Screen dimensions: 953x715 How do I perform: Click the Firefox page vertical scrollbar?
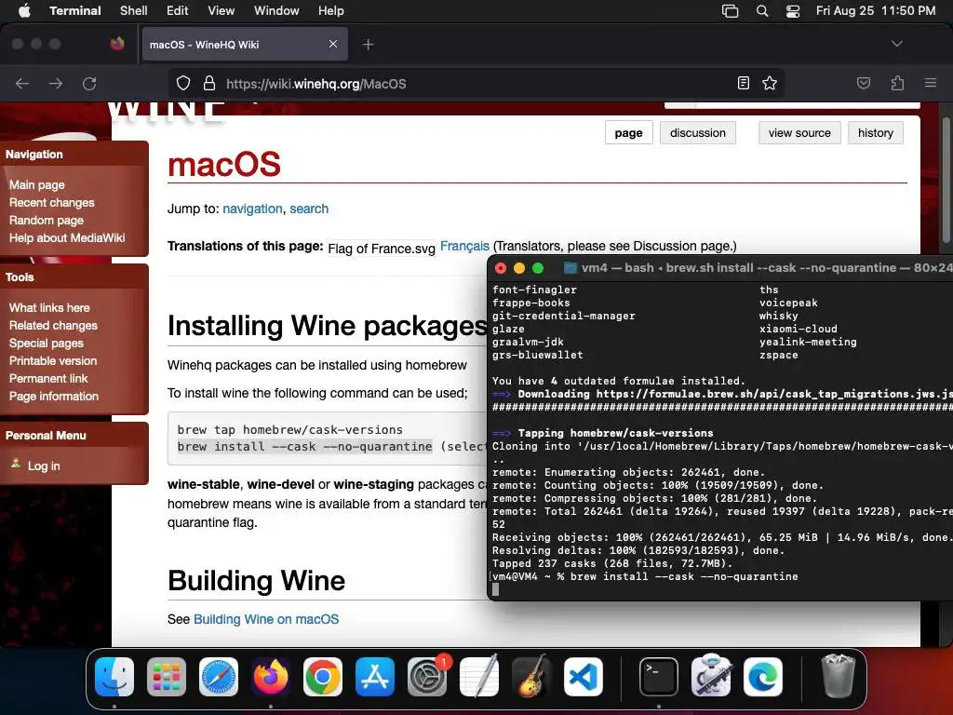[x=946, y=180]
